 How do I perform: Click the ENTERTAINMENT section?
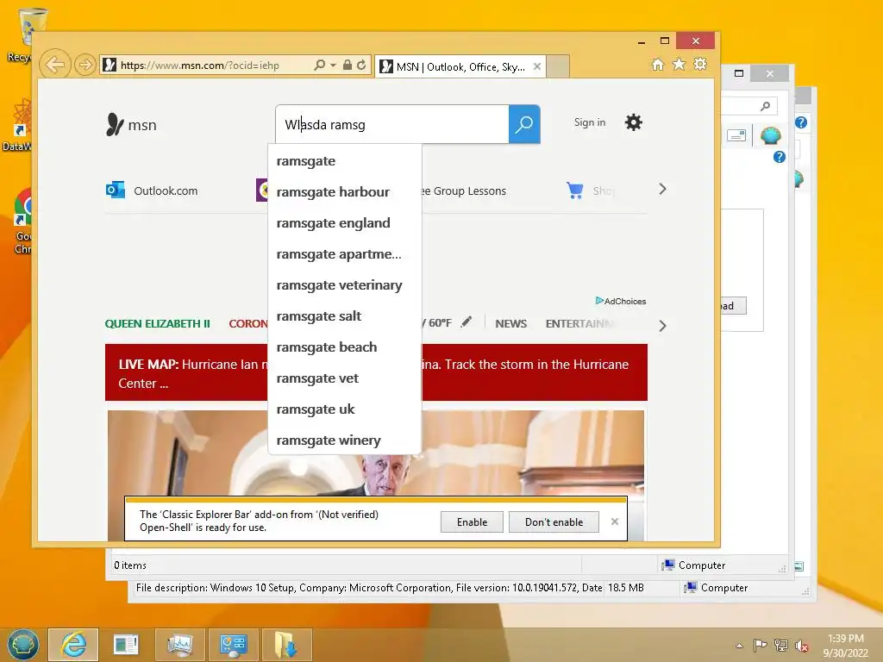(580, 324)
